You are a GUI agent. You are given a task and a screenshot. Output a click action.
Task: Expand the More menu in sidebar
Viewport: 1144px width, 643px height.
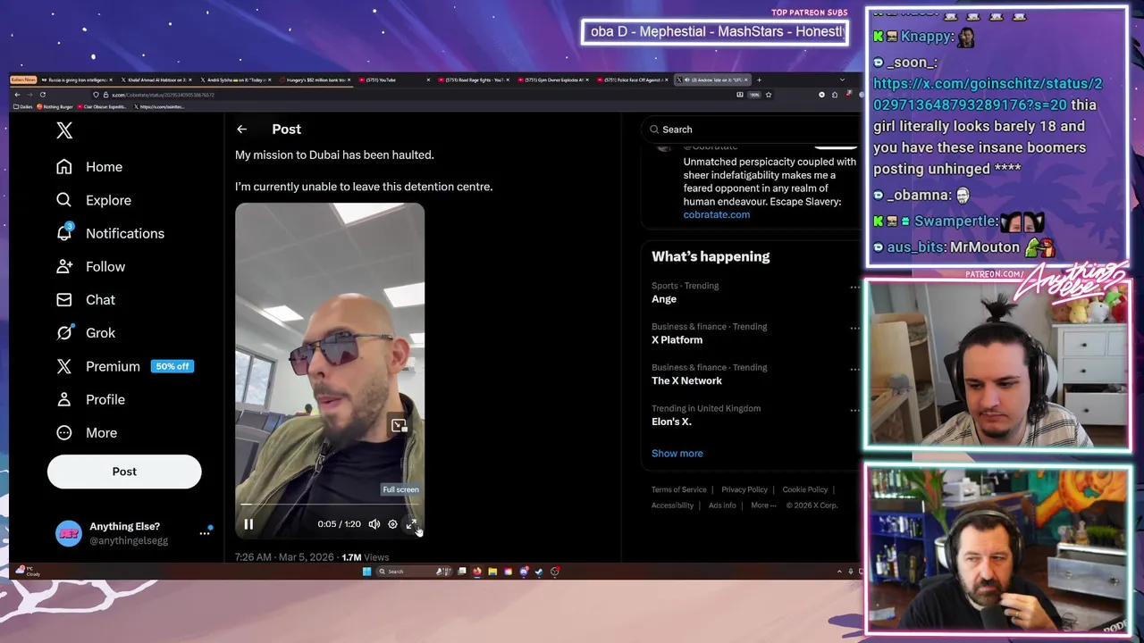(87, 432)
